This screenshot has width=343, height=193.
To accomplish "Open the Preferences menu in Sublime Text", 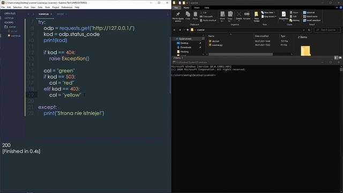I will [67, 7].
